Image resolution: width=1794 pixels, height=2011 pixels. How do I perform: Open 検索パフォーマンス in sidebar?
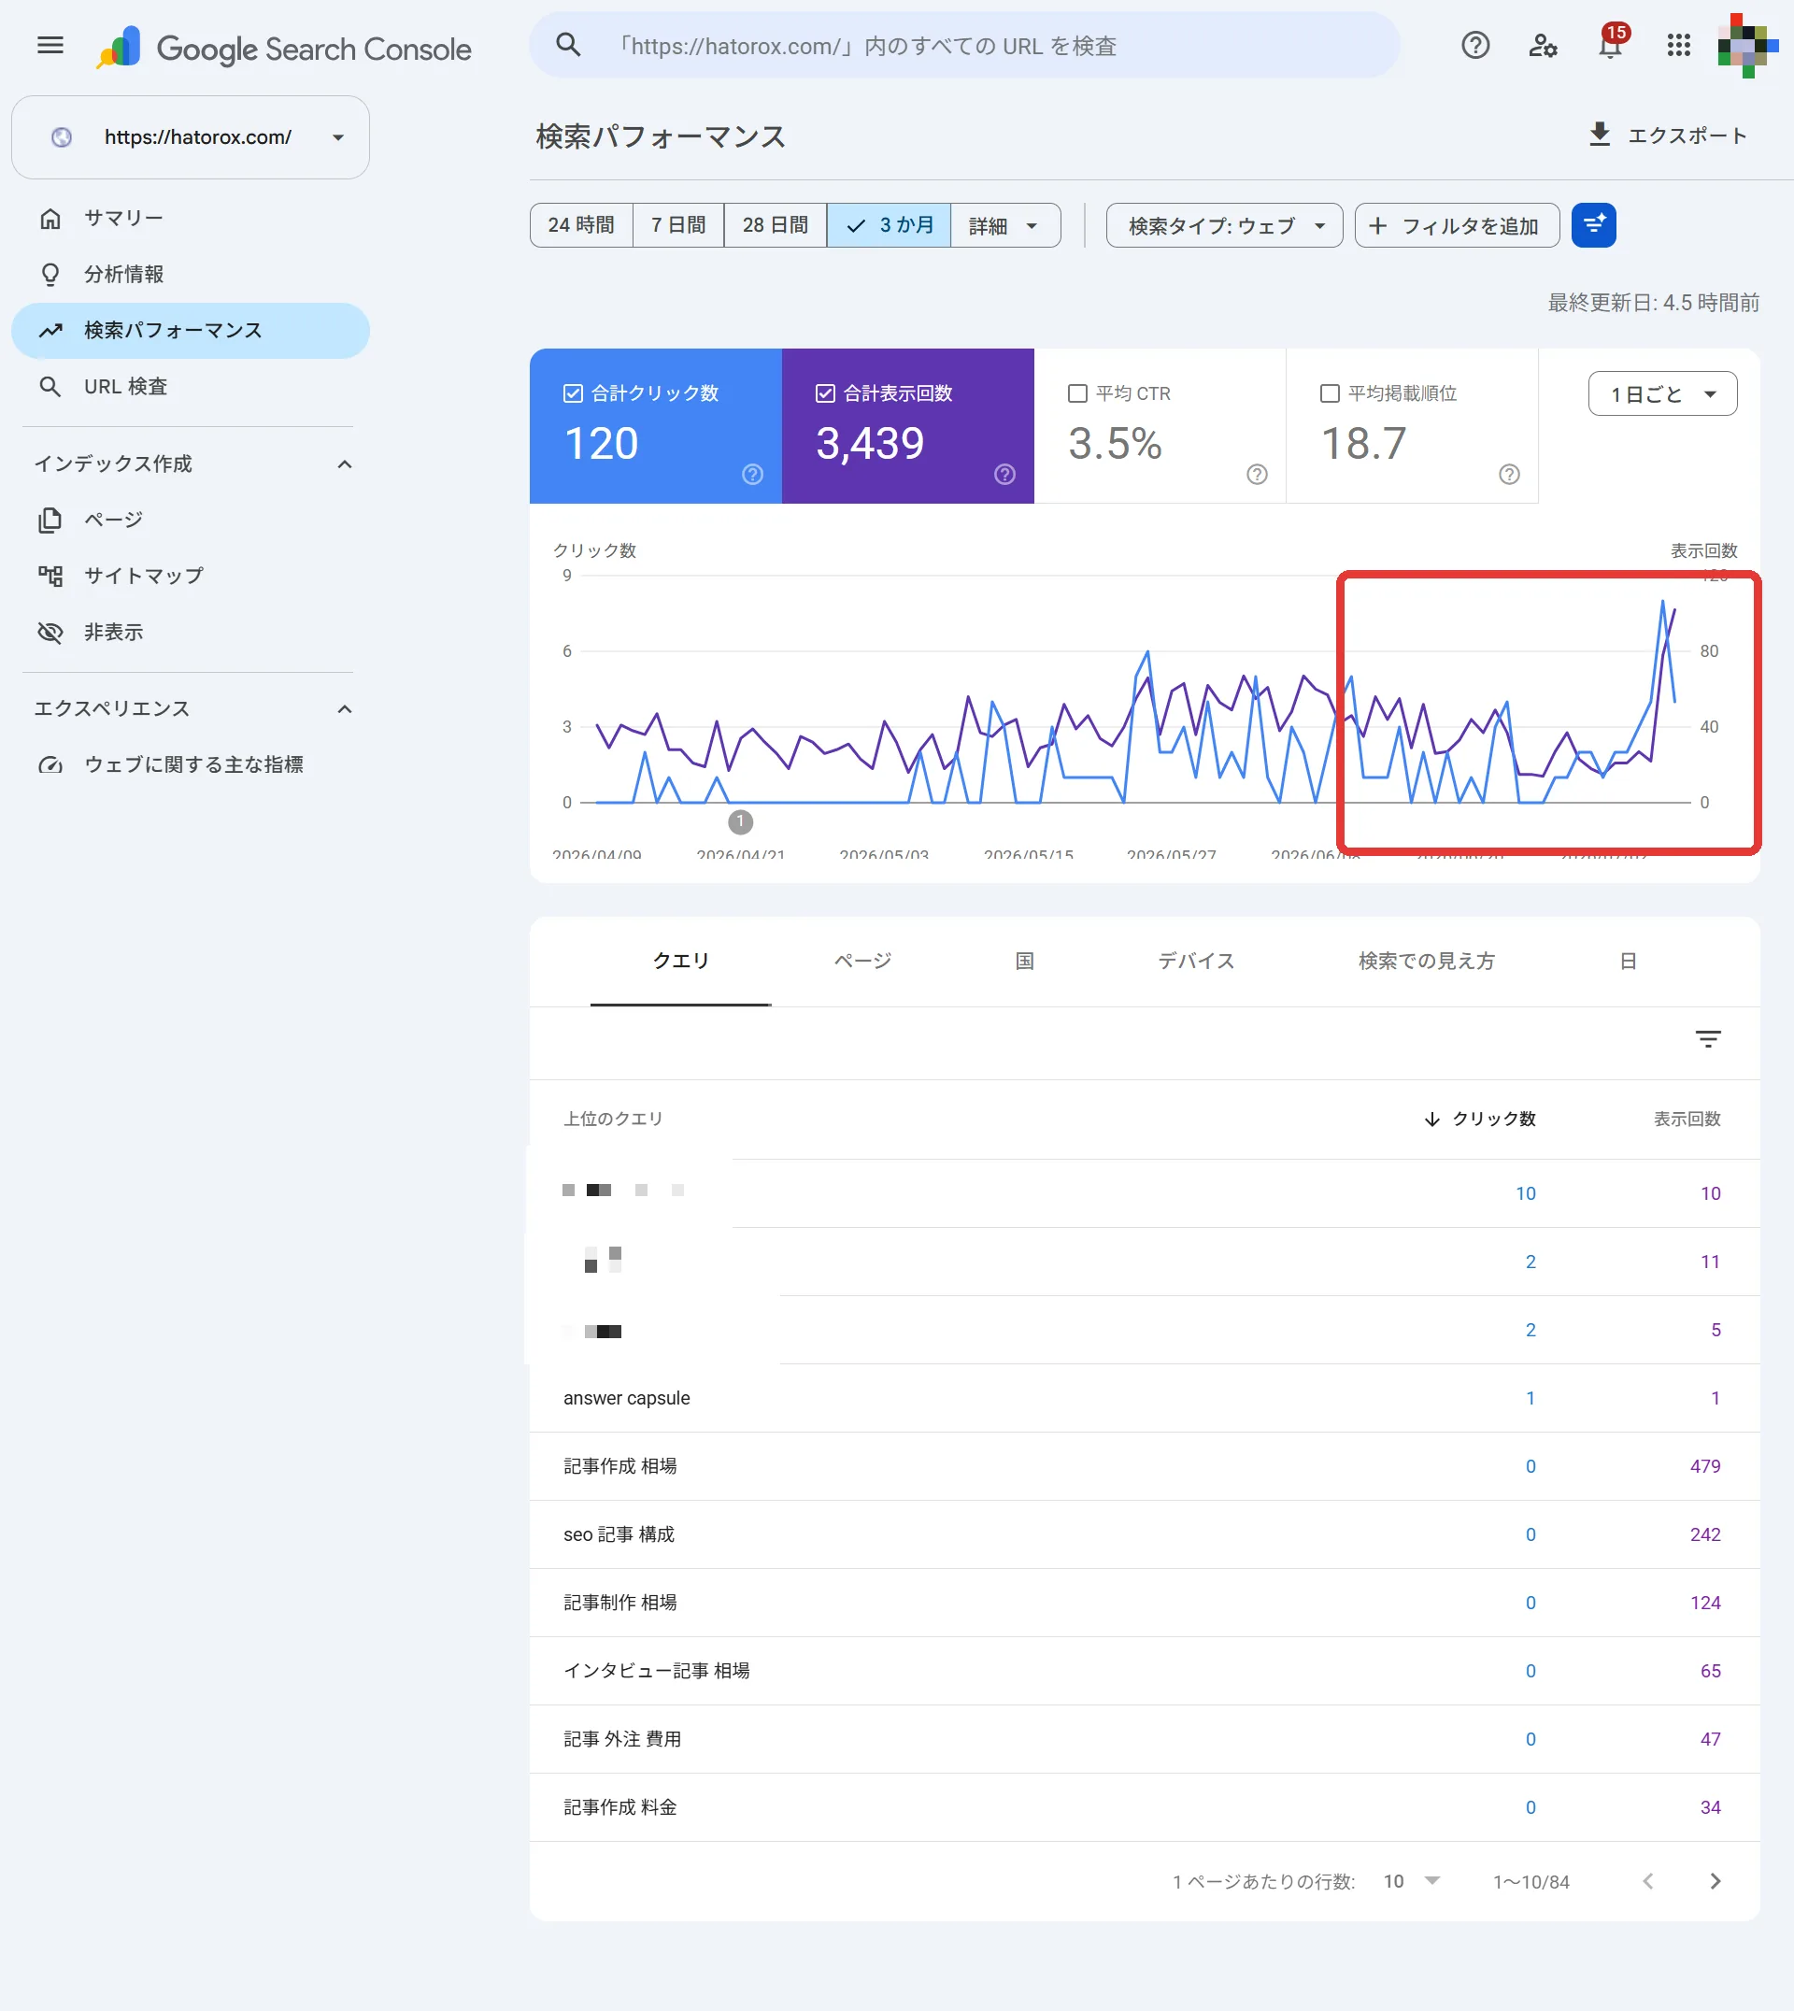click(191, 330)
